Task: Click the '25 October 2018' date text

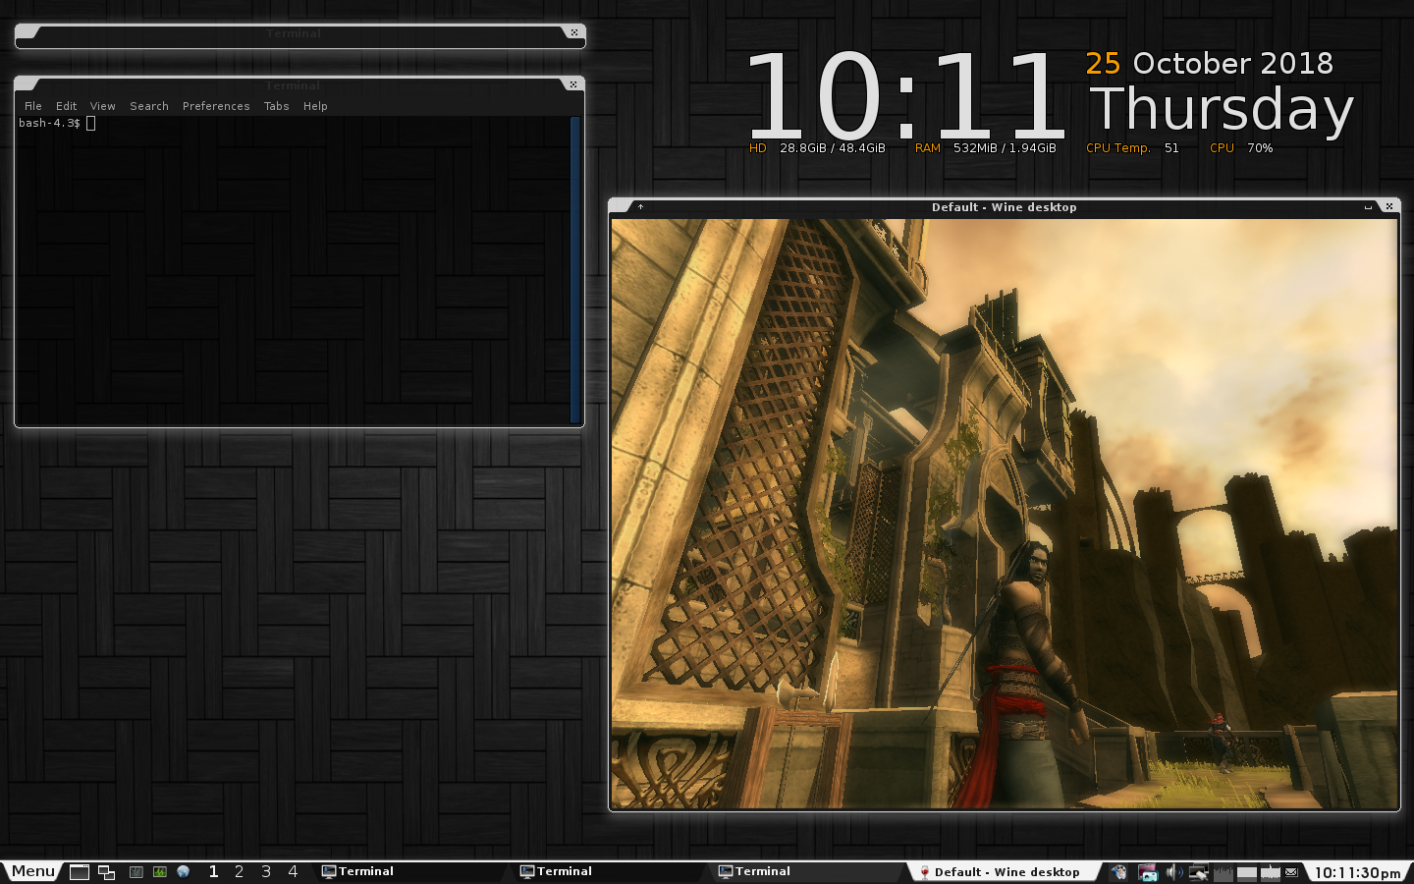Action: coord(1209,64)
